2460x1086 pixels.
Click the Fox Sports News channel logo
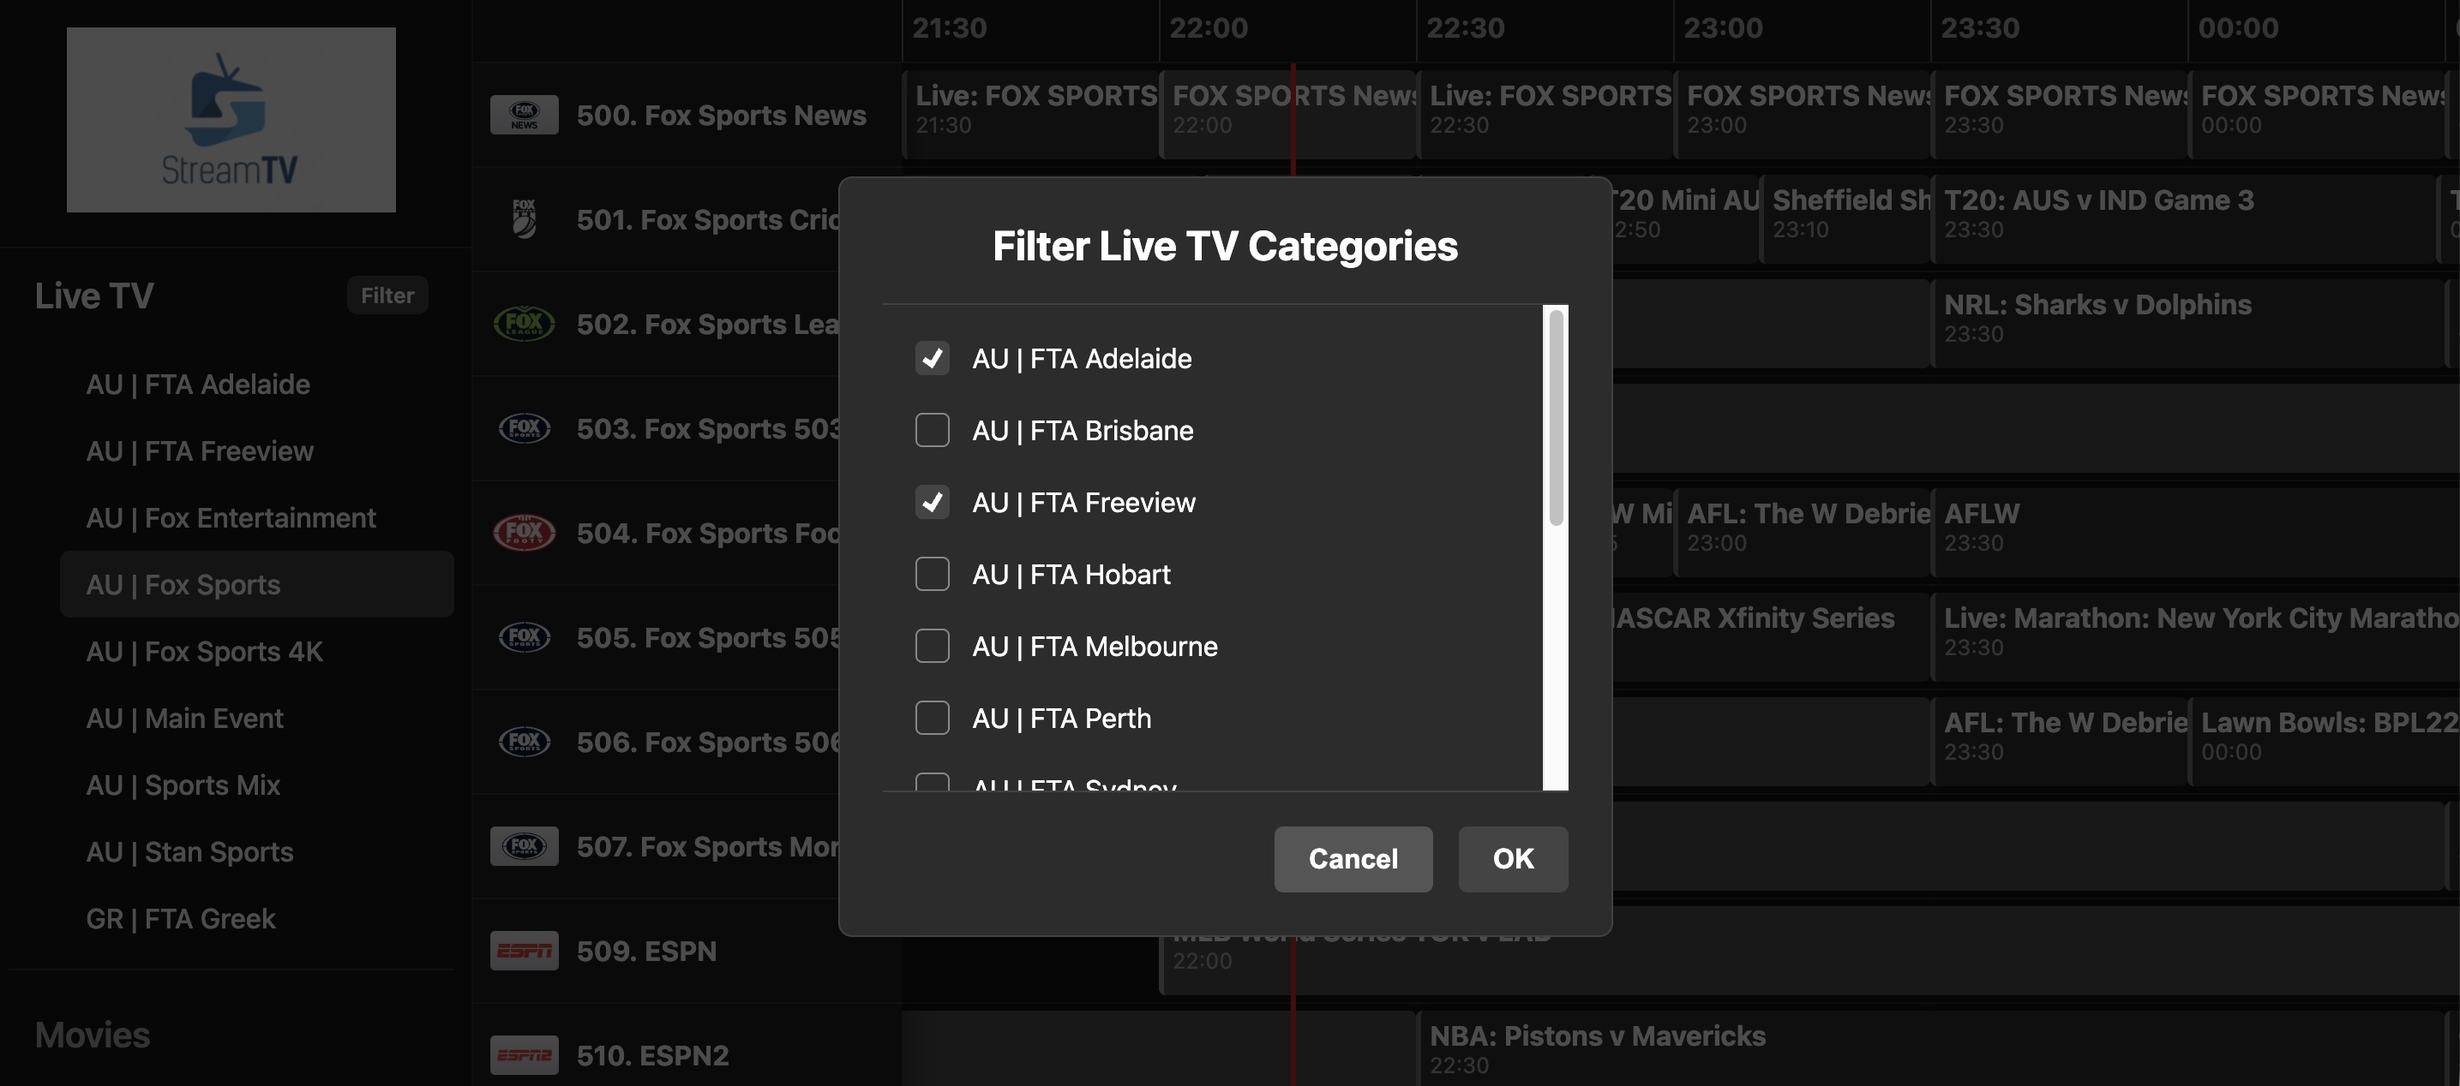click(x=524, y=114)
